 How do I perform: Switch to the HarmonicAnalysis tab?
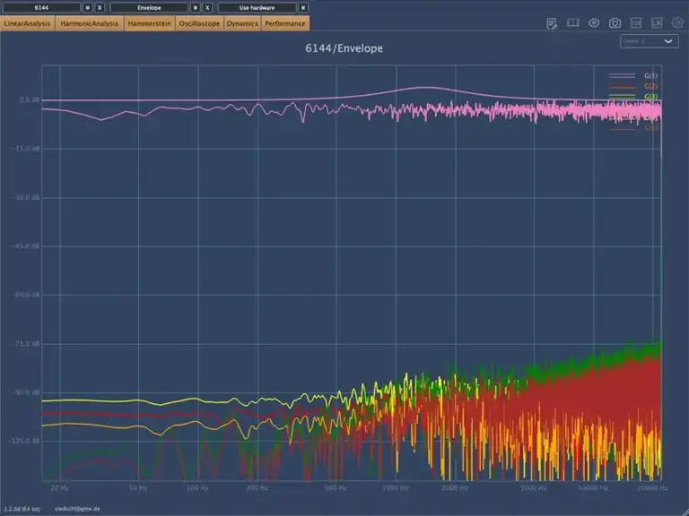[x=89, y=23]
